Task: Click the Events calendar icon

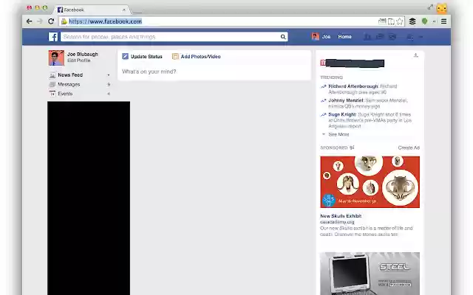Action: (x=52, y=94)
